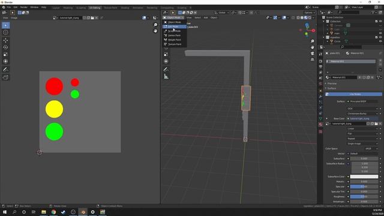Open the texture image folder icon
Viewport: 384px width, 216px height.
[376, 124]
